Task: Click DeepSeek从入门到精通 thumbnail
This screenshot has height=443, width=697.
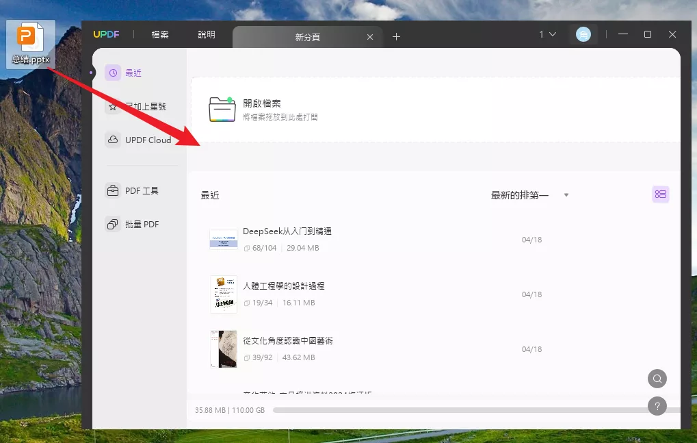Action: click(224, 239)
